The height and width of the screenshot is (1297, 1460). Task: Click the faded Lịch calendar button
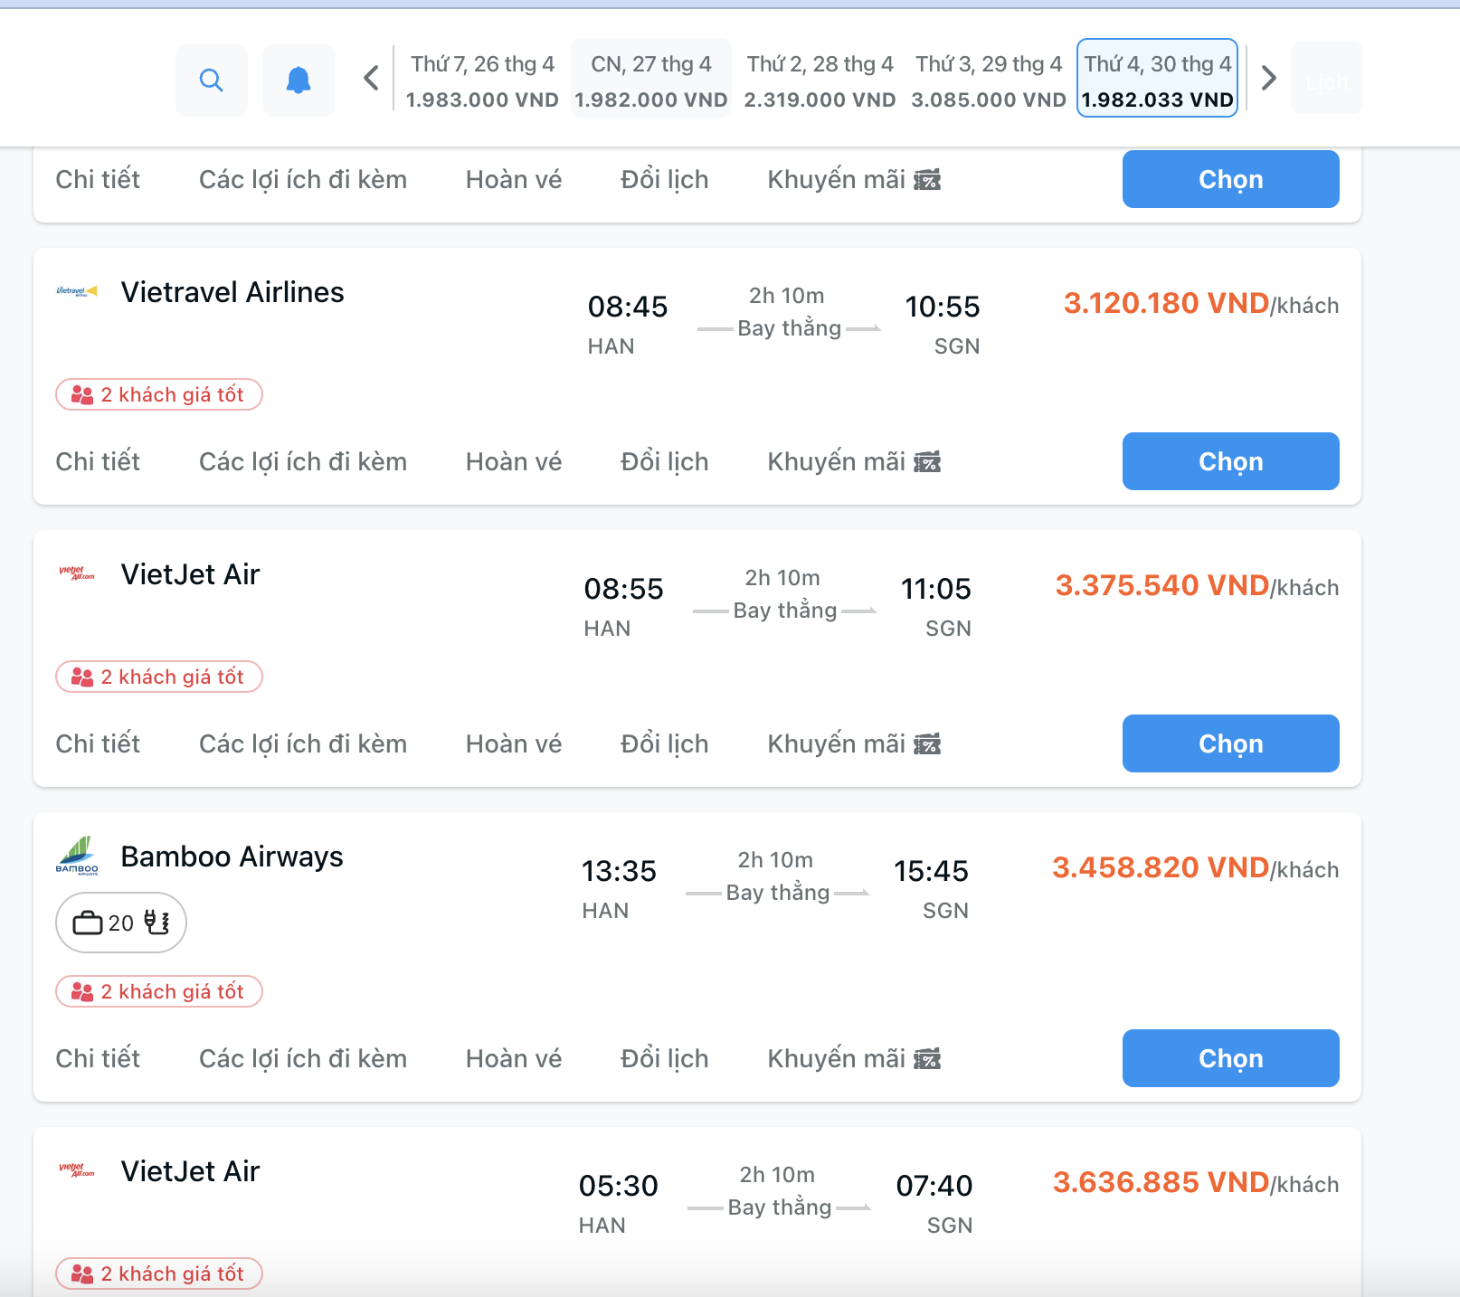pos(1326,80)
